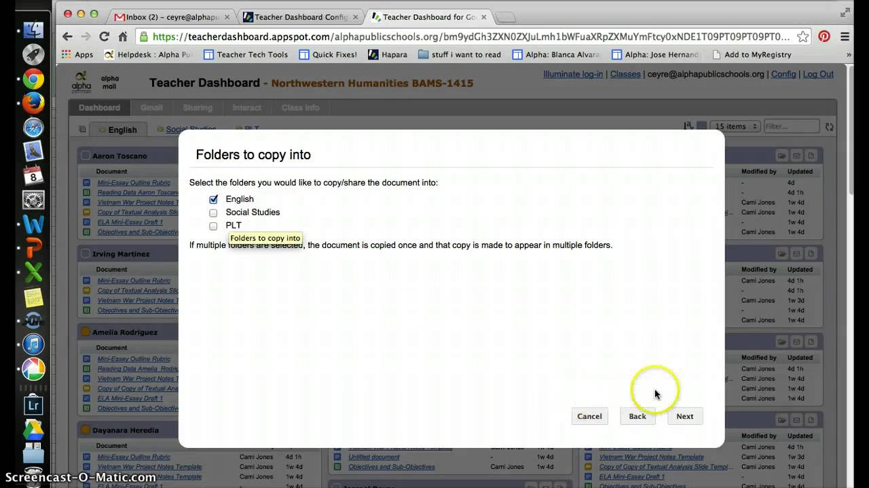Go to the browser home icon

pos(122,37)
